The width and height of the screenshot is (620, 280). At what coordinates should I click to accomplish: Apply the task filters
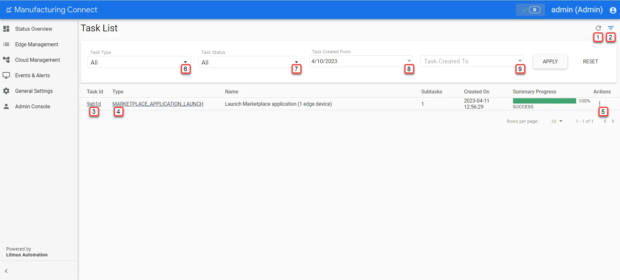550,61
